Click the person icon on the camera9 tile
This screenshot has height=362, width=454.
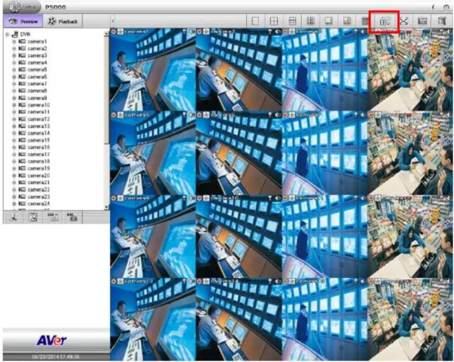click(120, 198)
